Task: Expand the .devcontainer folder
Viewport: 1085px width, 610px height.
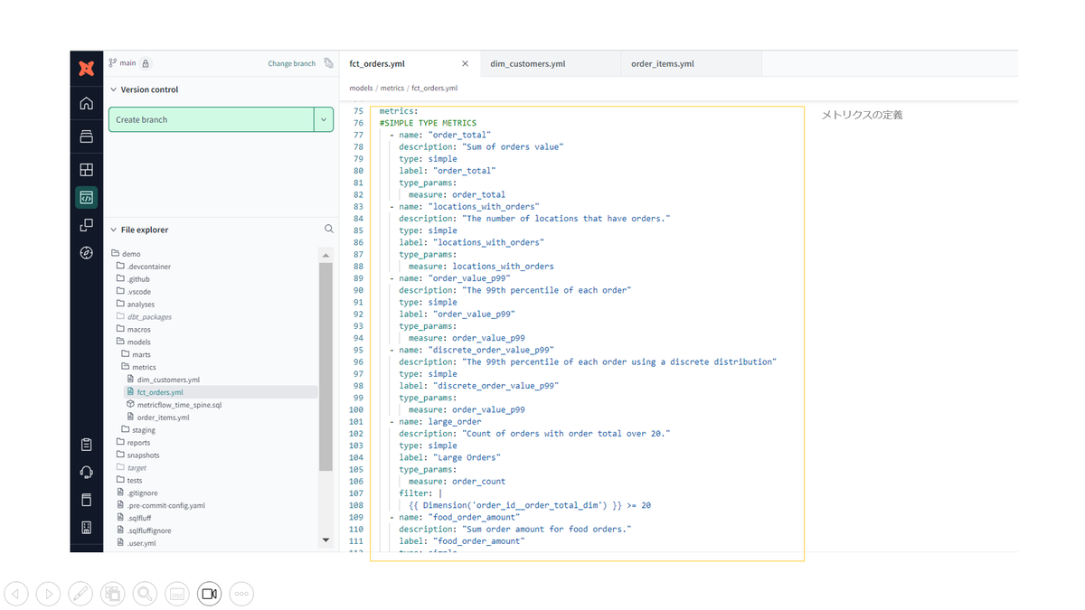Action: click(143, 267)
